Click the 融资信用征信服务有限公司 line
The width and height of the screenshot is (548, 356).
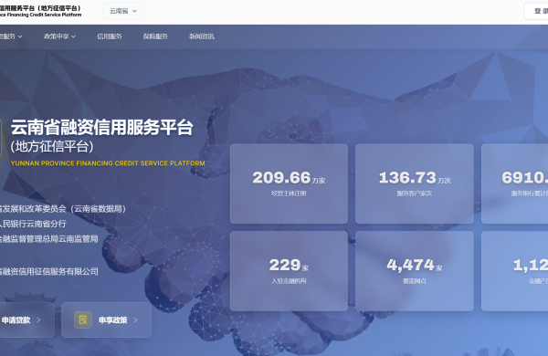pyautogui.click(x=49, y=271)
